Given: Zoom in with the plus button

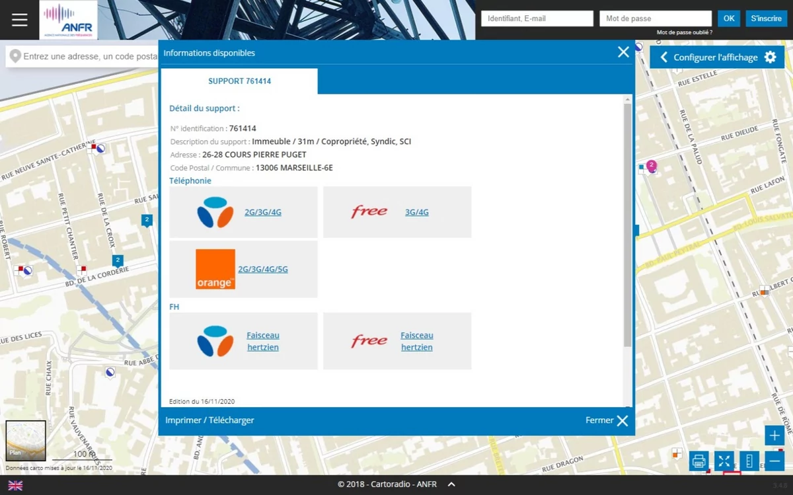Looking at the screenshot, I should click(774, 435).
